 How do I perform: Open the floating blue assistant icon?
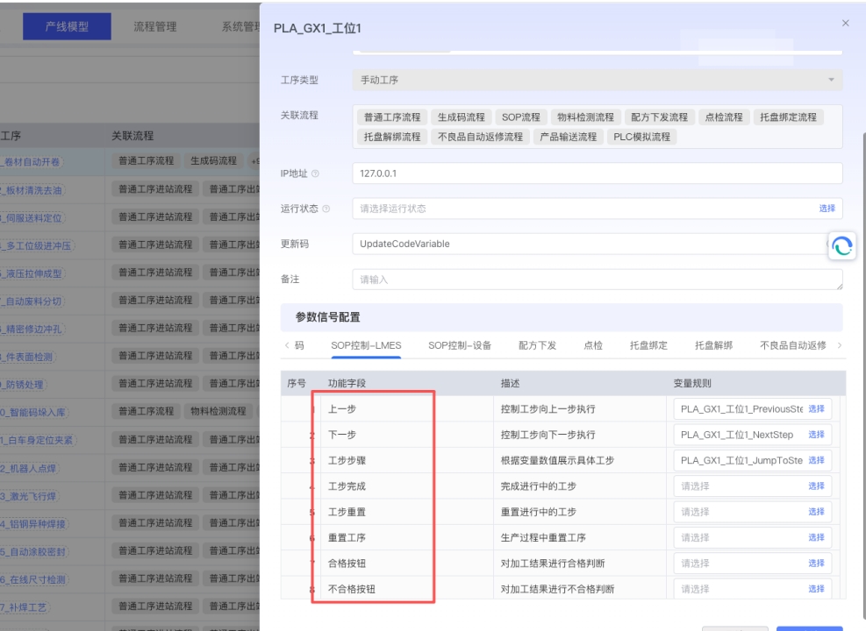[842, 248]
